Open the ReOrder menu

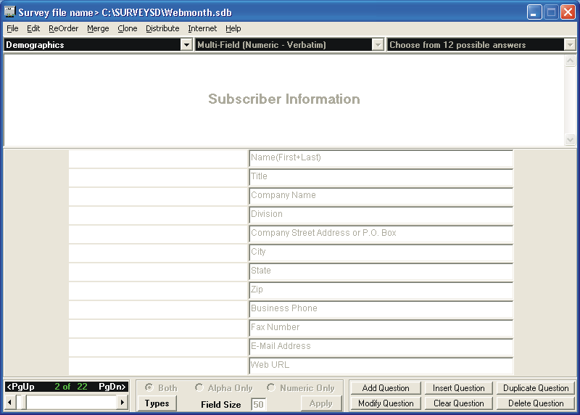pos(64,28)
